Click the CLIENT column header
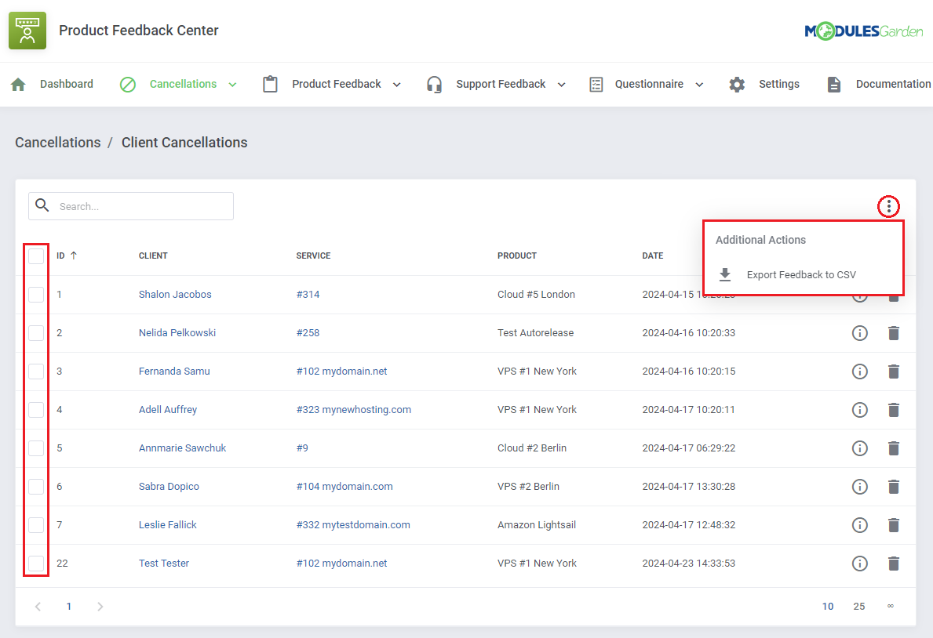This screenshot has height=638, width=933. click(x=153, y=256)
